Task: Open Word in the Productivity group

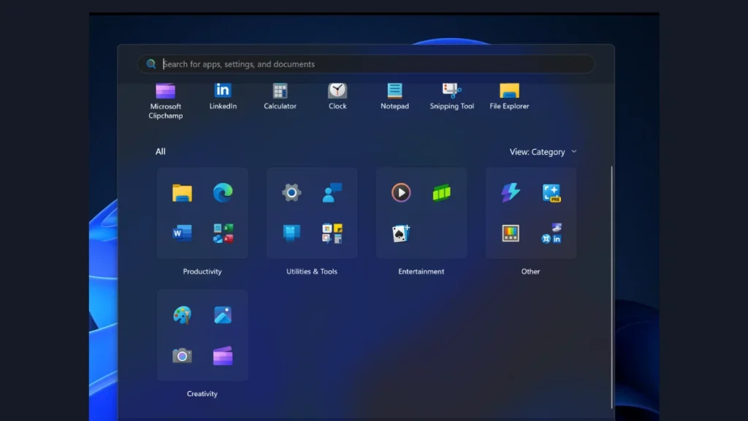Action: pyautogui.click(x=182, y=233)
